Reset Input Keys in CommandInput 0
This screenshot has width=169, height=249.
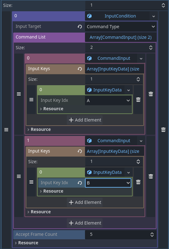(80, 69)
